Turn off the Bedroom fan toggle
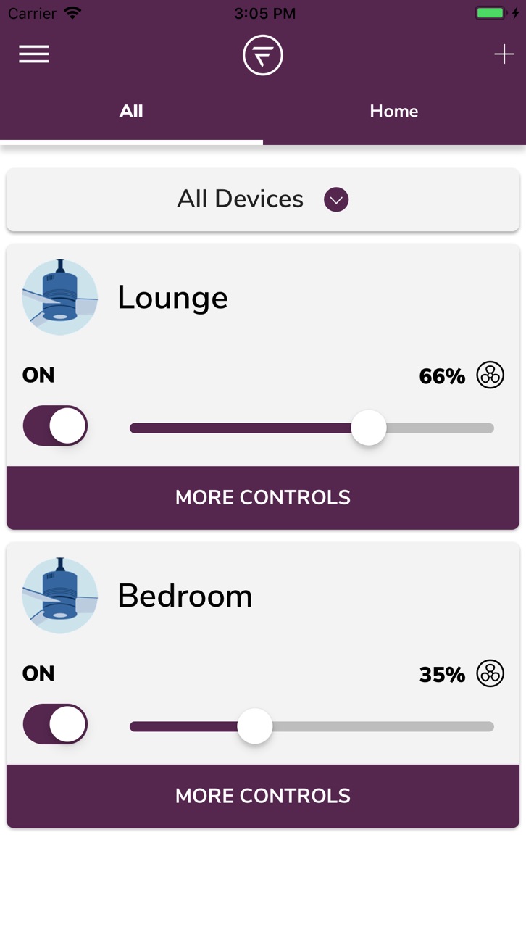 coord(55,724)
